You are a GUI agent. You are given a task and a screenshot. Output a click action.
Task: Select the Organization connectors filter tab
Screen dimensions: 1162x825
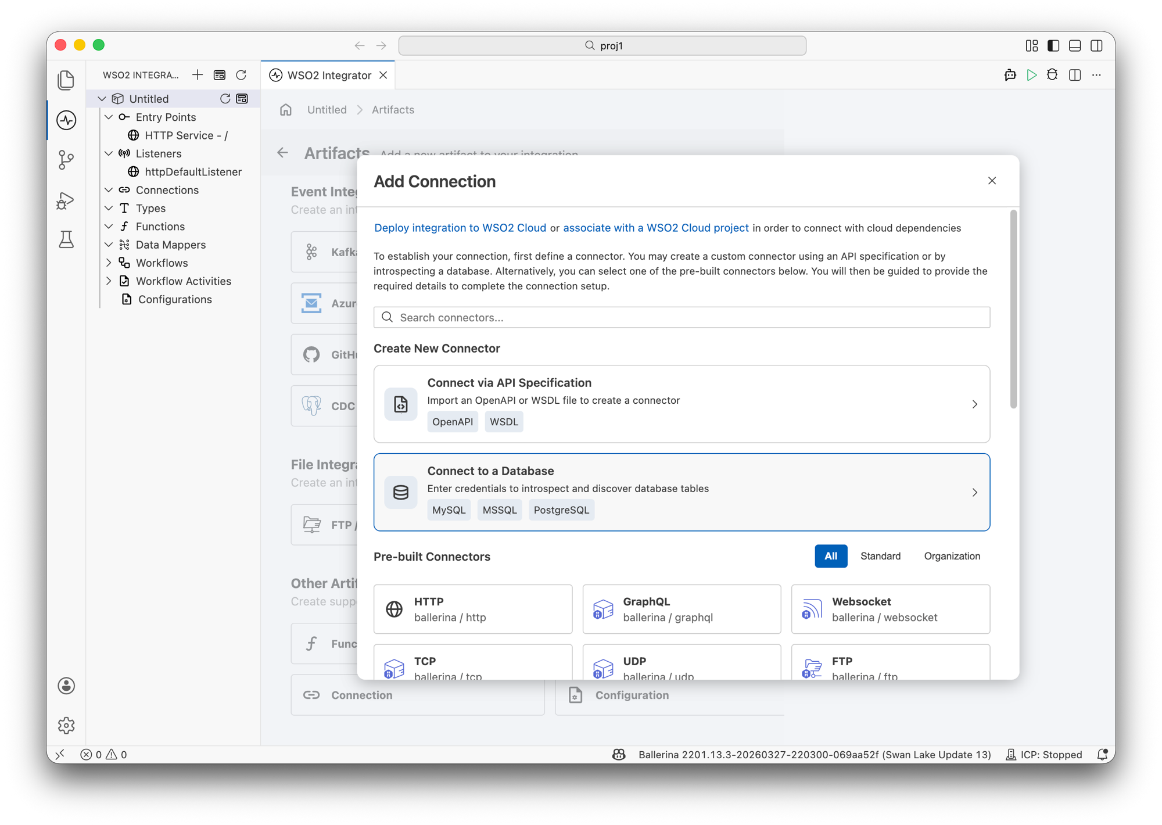pos(952,556)
